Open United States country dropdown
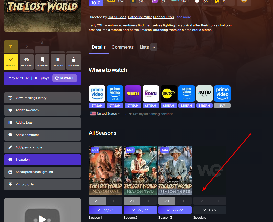 click(105, 114)
